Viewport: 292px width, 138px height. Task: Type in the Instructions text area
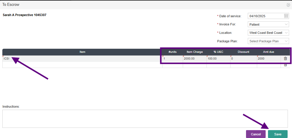point(145,119)
